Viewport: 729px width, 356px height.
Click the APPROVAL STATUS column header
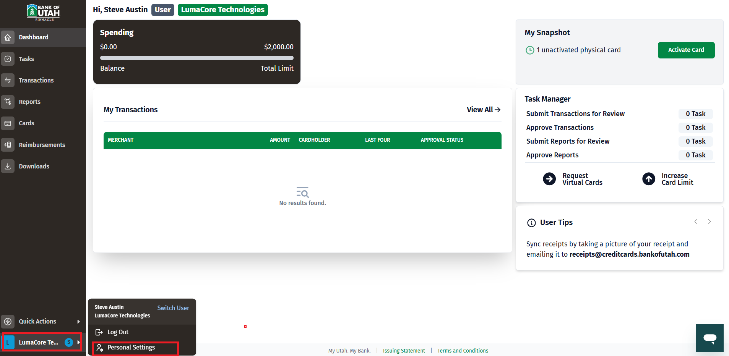(x=442, y=140)
